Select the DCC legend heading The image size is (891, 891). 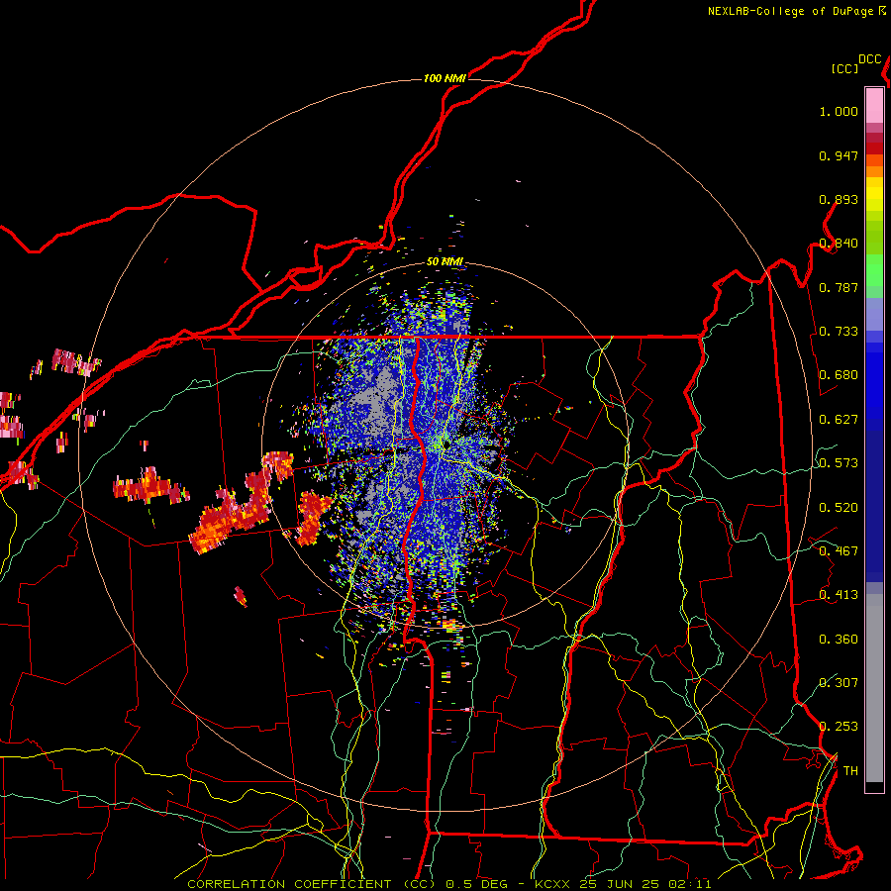click(869, 59)
